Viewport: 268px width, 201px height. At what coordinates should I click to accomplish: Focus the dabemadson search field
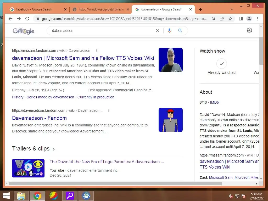pos(103,31)
